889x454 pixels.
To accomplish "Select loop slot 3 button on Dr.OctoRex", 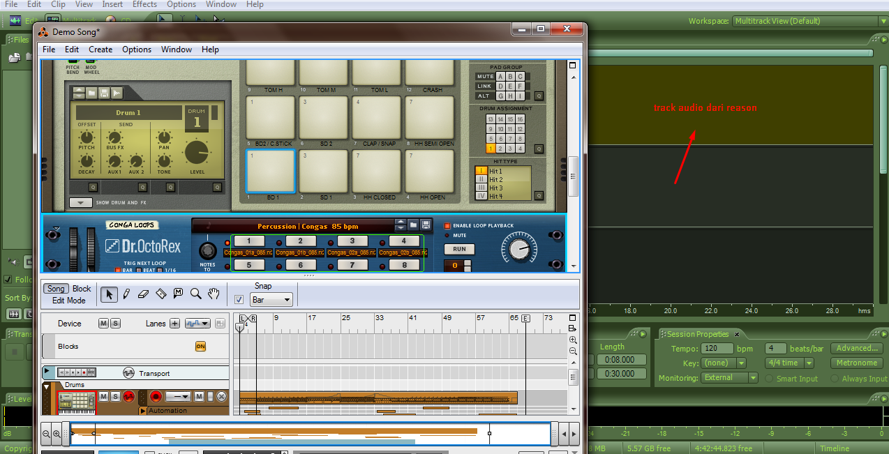I will 353,241.
